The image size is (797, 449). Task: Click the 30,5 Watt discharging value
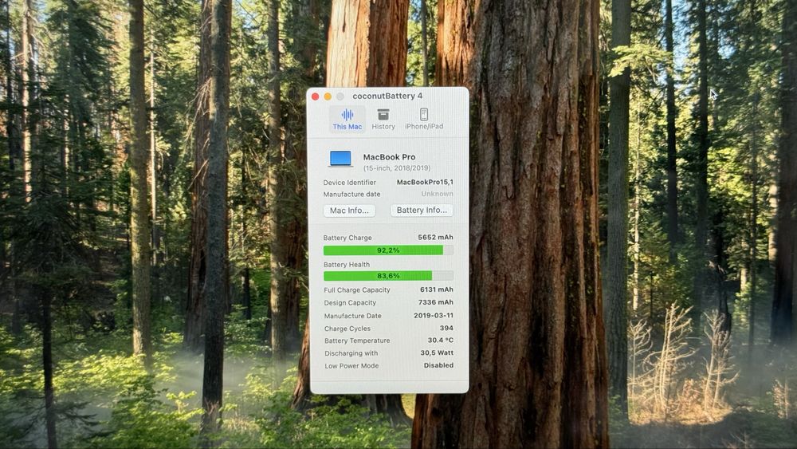[x=437, y=353]
